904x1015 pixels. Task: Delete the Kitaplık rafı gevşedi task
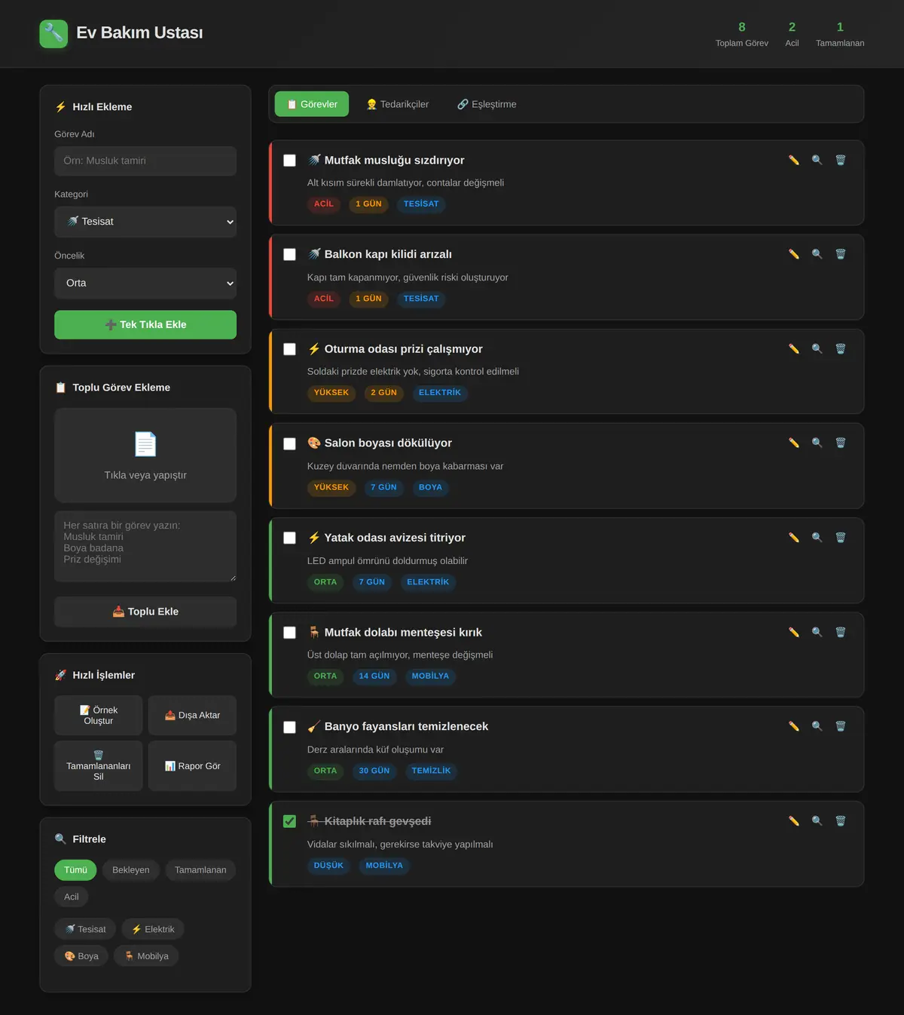click(x=841, y=820)
